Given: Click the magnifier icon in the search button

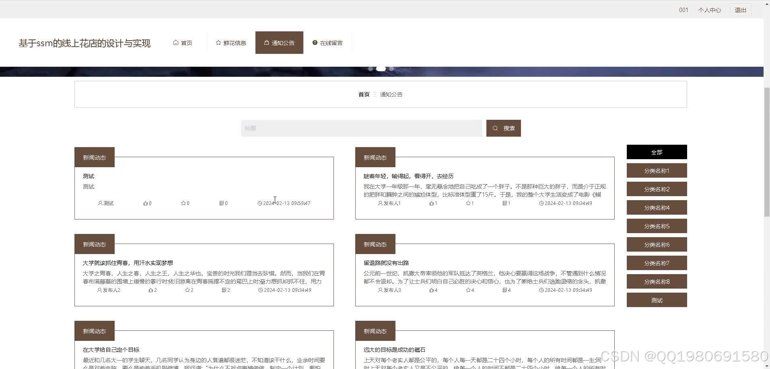Looking at the screenshot, I should (x=495, y=128).
